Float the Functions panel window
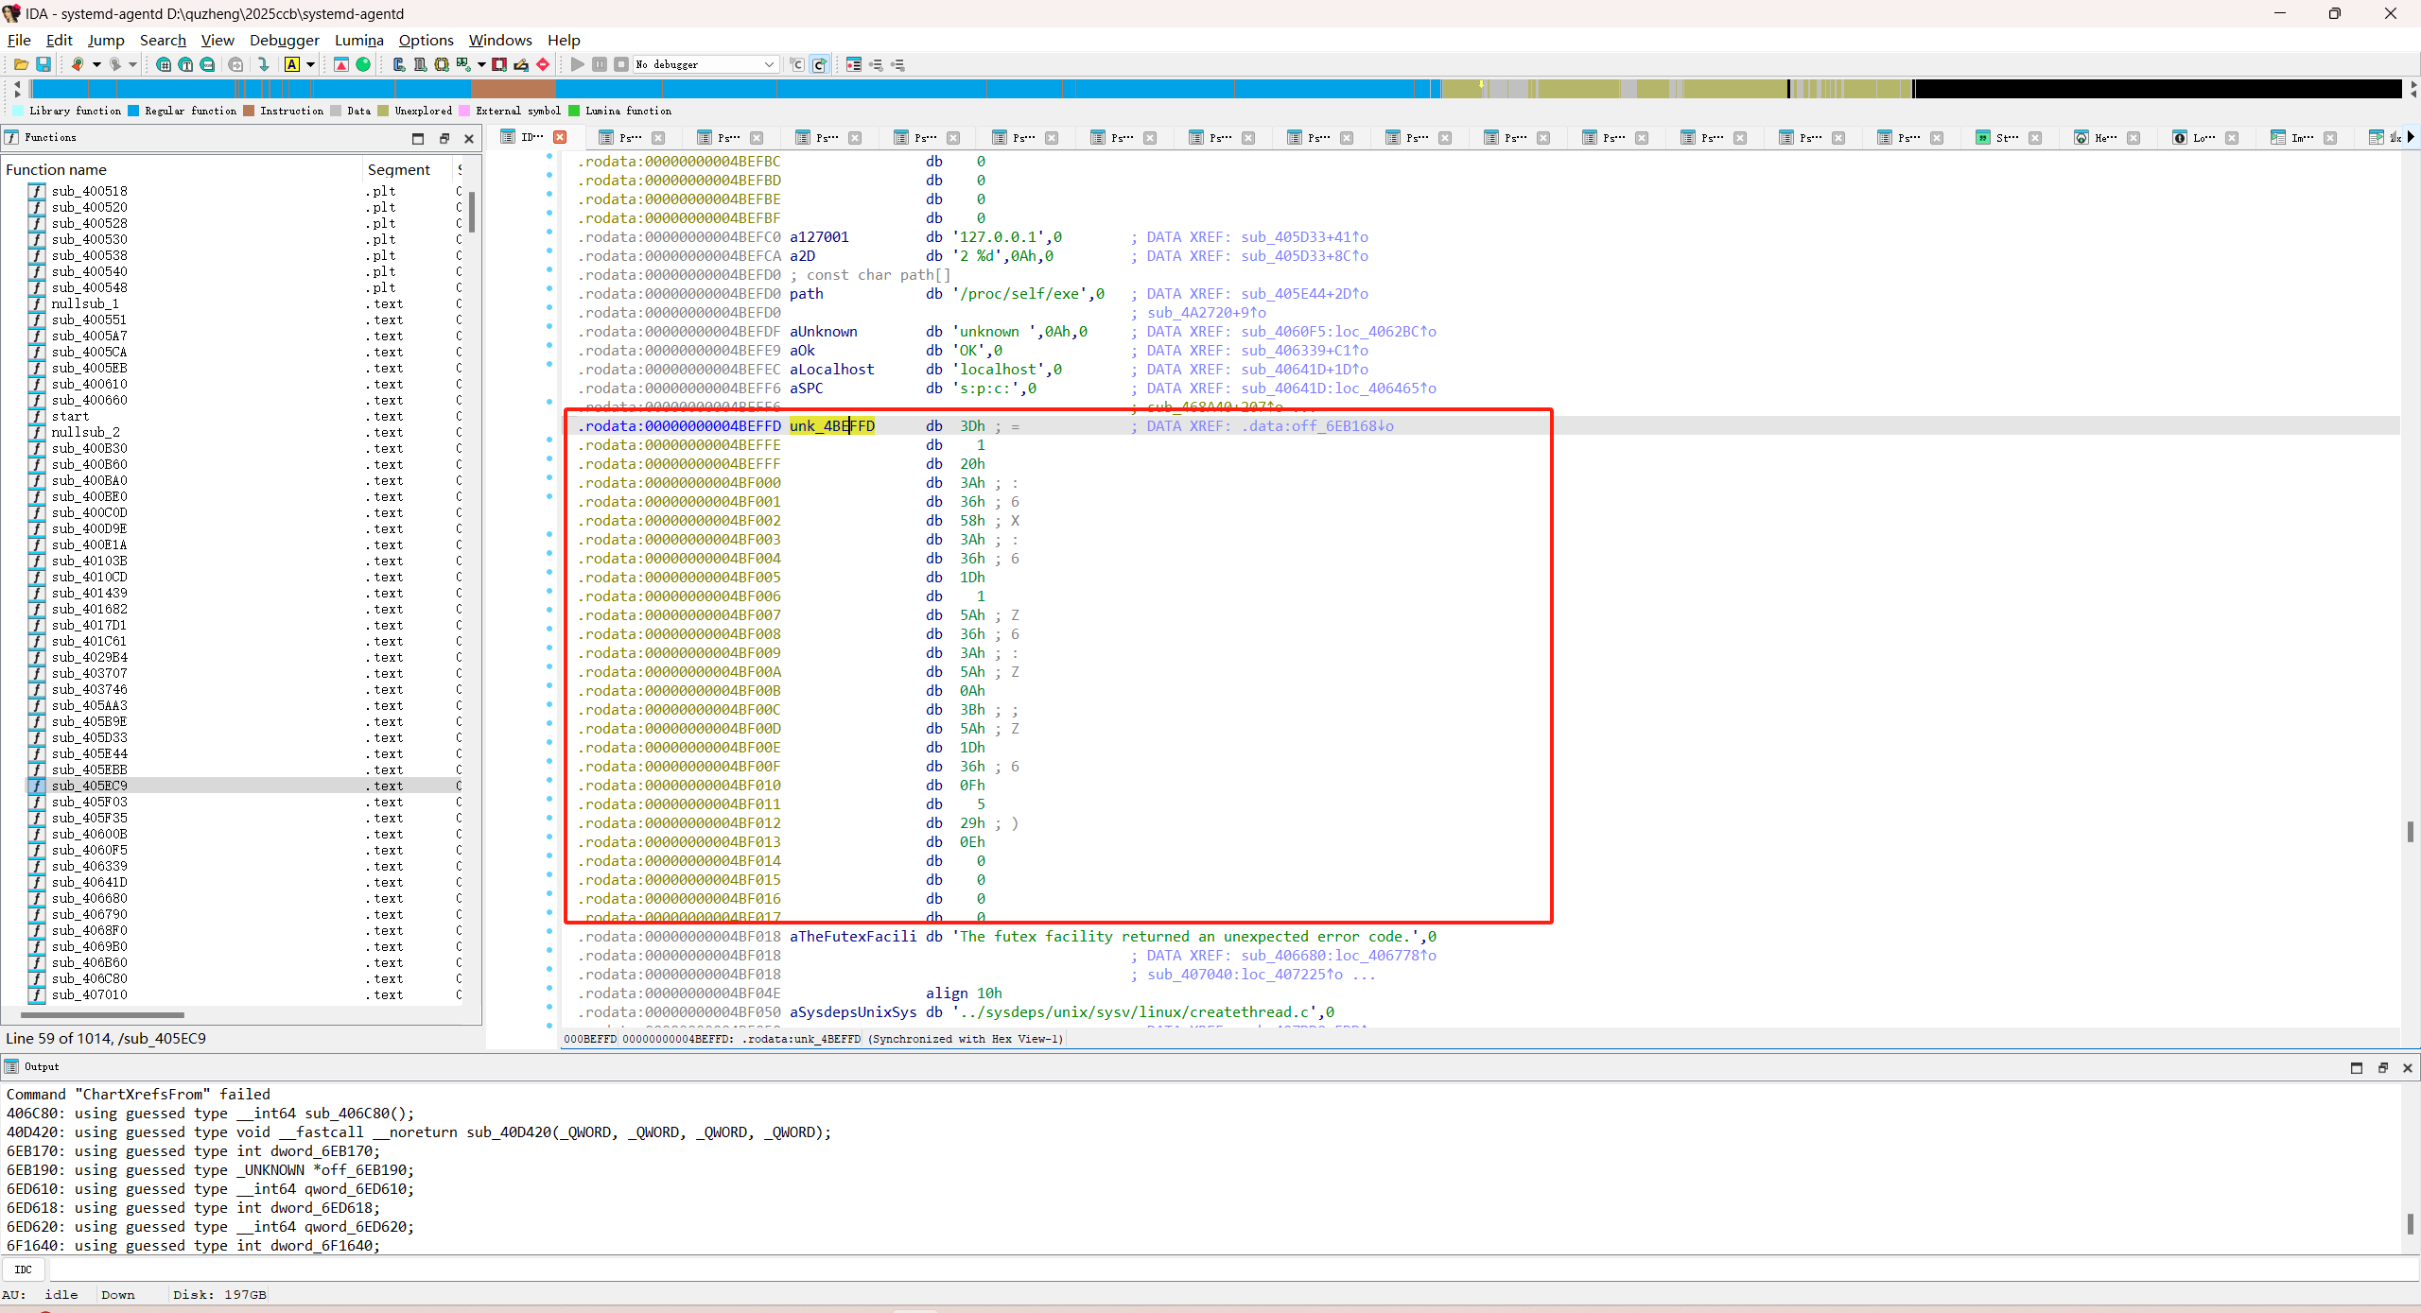 (444, 138)
